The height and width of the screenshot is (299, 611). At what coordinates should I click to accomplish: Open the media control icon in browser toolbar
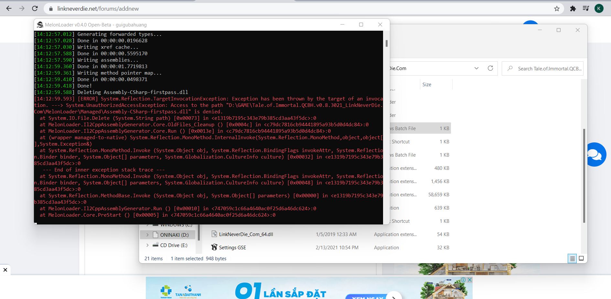point(586,9)
